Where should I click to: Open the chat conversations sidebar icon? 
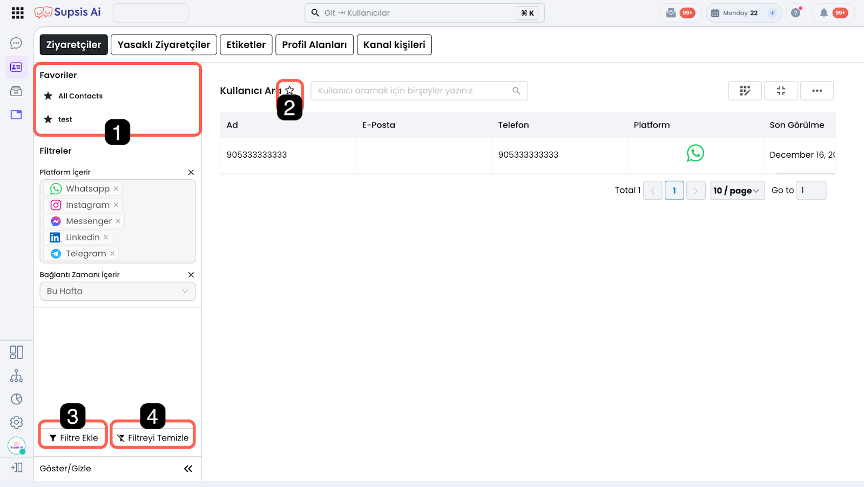point(16,43)
